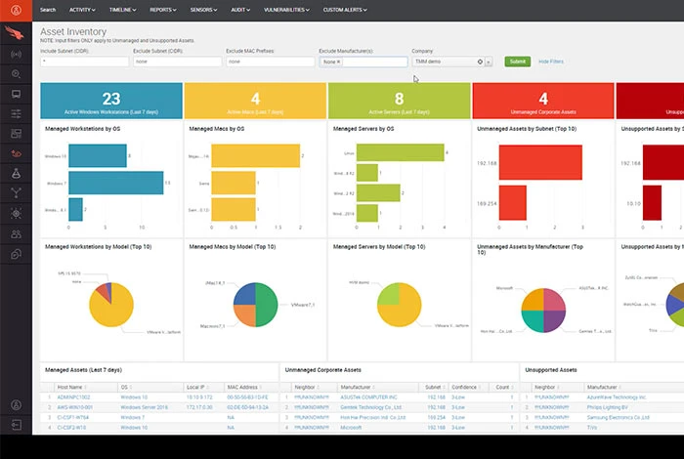Open the Intelligence flask icon in the sidebar

[16, 174]
